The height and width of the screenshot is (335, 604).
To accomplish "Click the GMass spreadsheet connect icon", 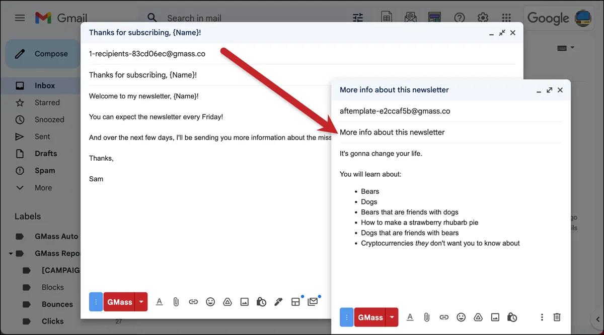I will [387, 18].
